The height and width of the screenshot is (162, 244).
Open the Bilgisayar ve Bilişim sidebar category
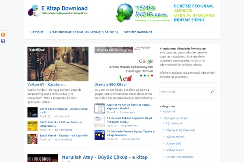coord(175,118)
